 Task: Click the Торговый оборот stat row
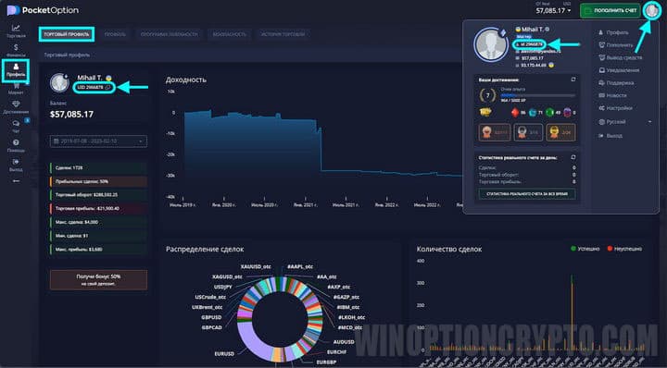[99, 195]
